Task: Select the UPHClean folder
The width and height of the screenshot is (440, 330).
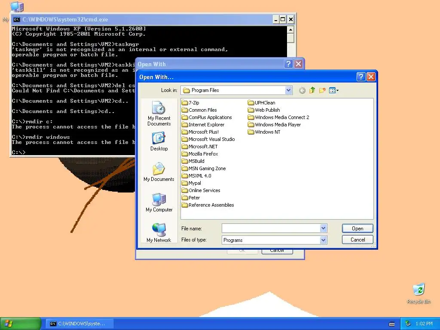Action: (x=262, y=103)
